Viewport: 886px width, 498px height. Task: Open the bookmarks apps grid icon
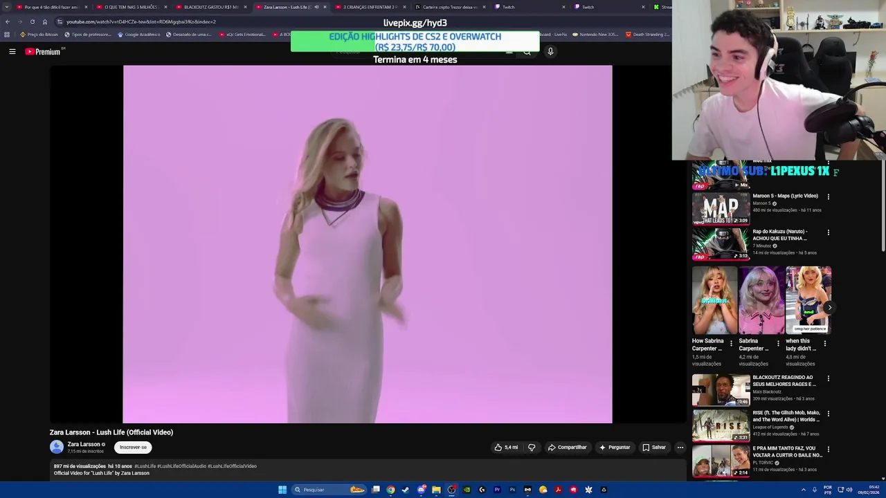point(7,35)
